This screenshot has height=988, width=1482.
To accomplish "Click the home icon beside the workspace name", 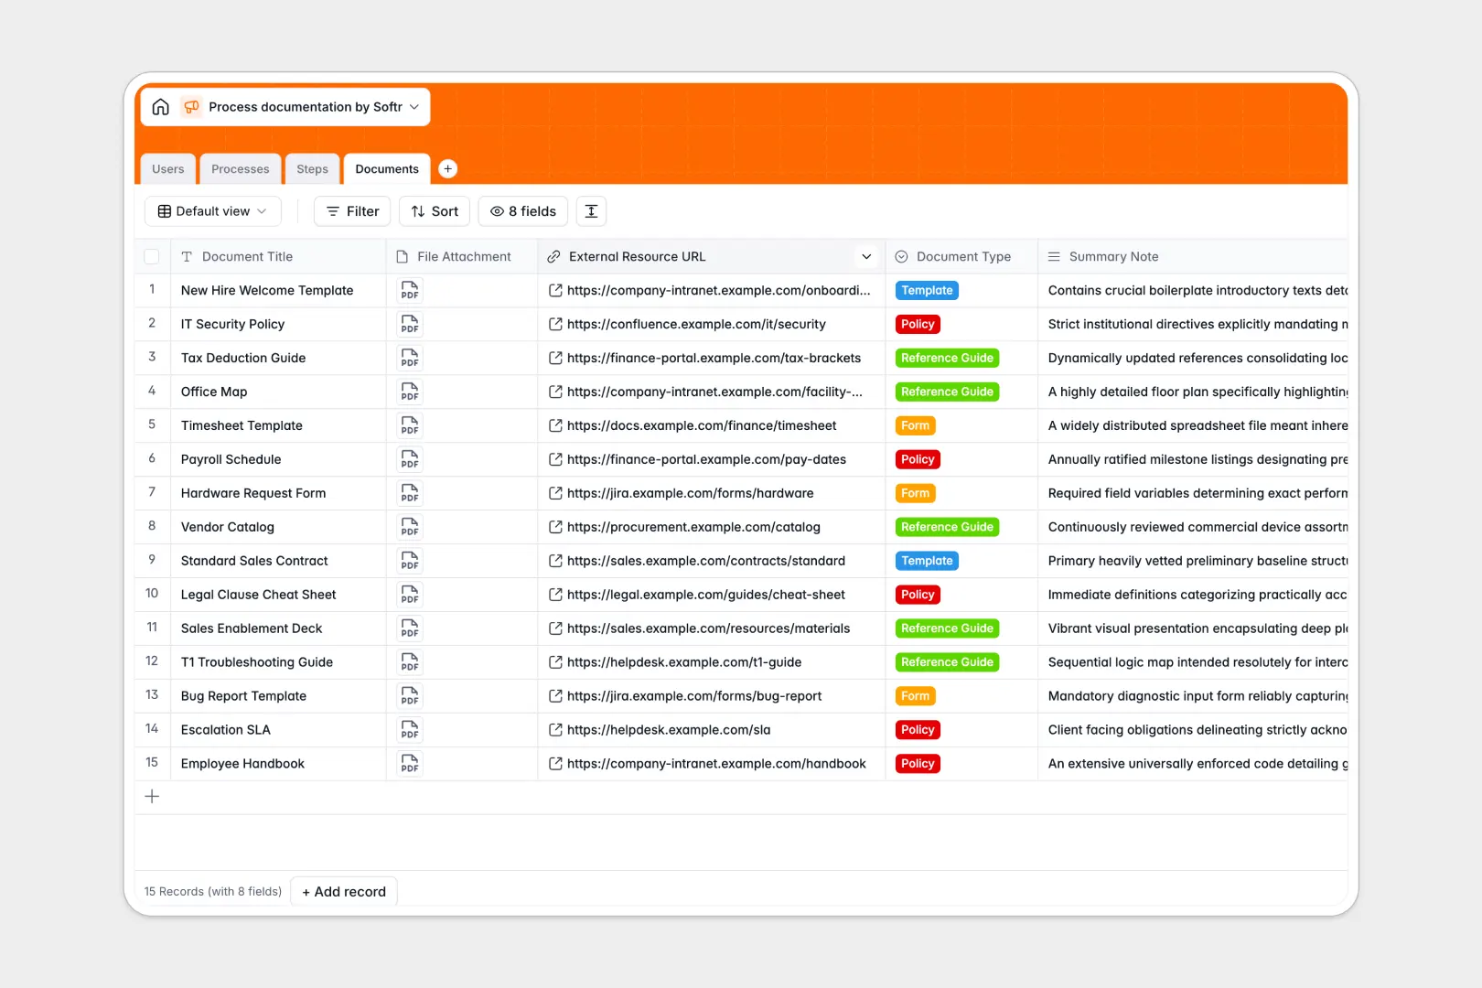I will 160,106.
